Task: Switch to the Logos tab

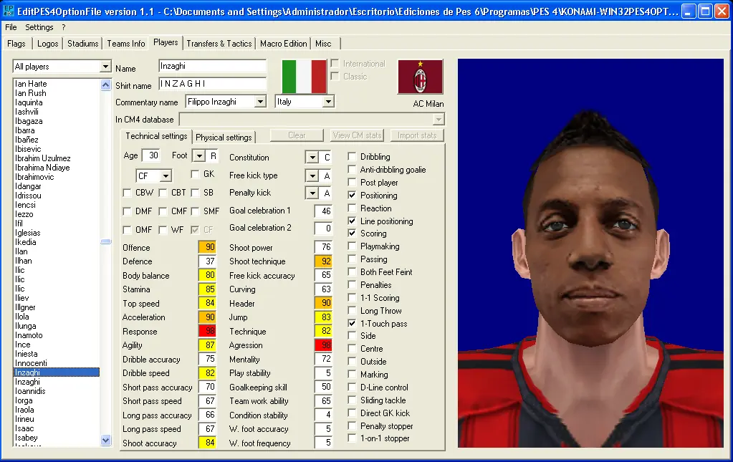Action: click(x=48, y=44)
